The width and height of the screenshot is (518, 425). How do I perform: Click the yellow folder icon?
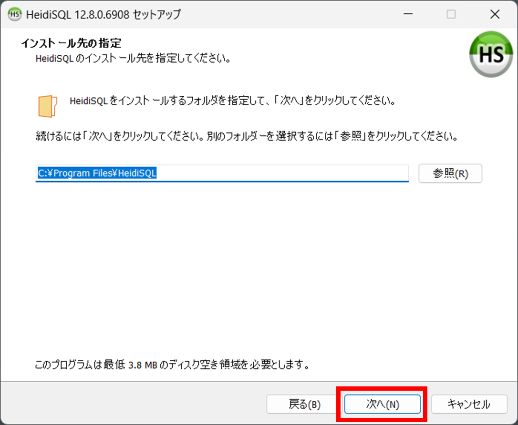coord(48,104)
